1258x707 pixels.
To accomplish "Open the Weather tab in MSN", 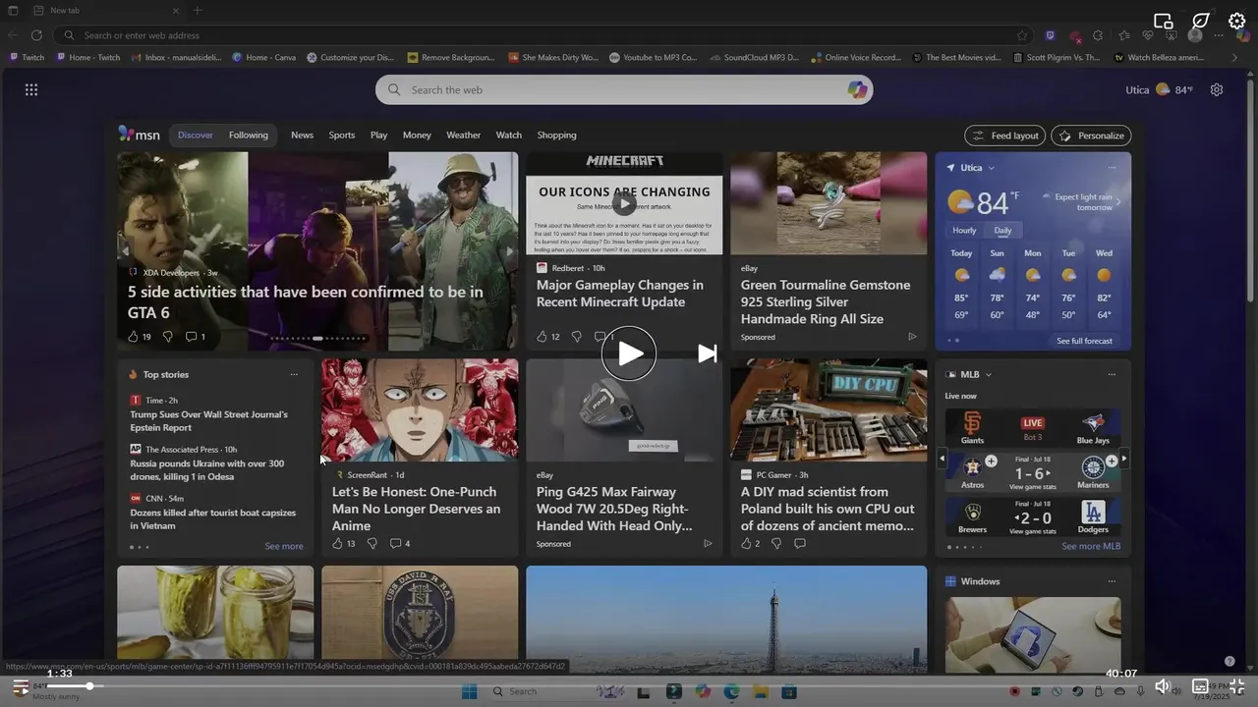I will pyautogui.click(x=463, y=136).
